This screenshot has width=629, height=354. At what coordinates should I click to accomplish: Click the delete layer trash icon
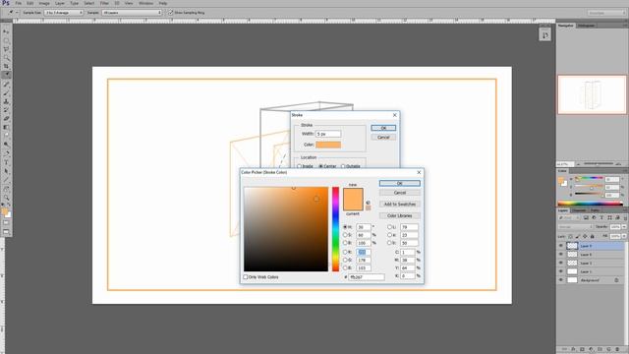[x=617, y=349]
